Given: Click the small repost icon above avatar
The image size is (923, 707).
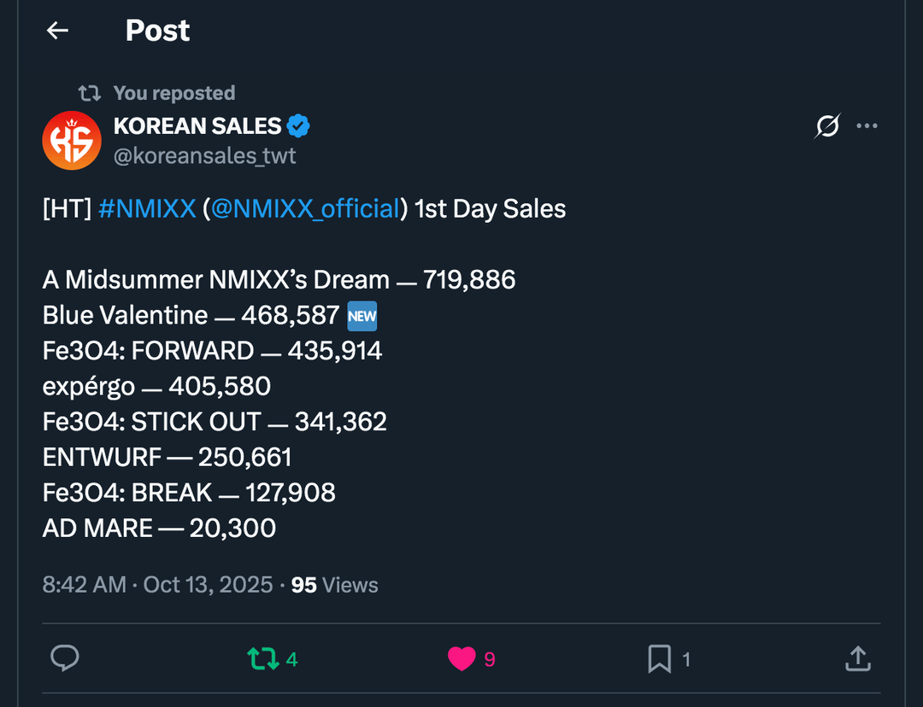Looking at the screenshot, I should [x=89, y=93].
